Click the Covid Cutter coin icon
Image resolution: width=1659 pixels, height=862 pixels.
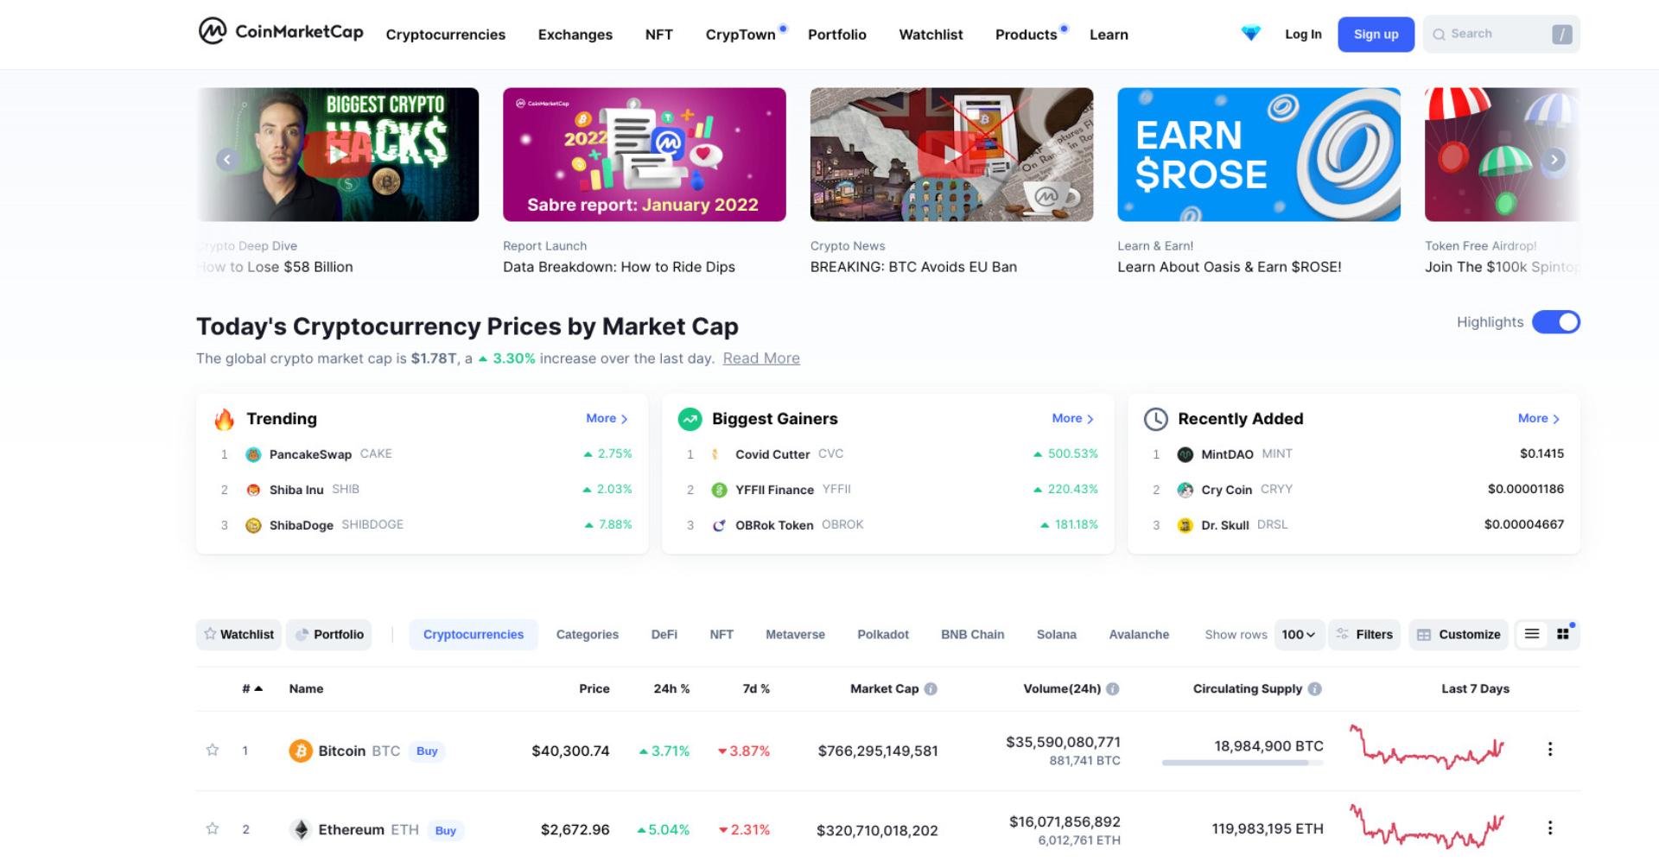click(716, 454)
